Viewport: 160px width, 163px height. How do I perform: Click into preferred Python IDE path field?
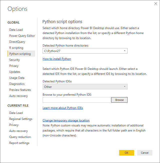coord(77,100)
